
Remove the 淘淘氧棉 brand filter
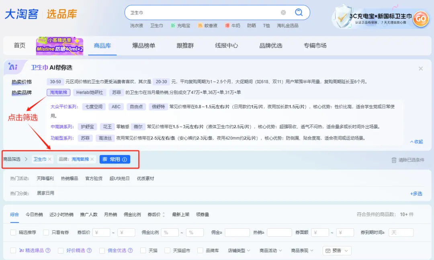click(x=92, y=159)
